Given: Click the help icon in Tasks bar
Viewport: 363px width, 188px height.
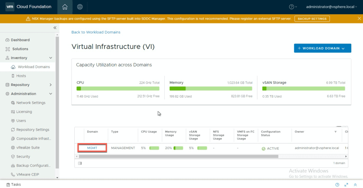Looking at the screenshot, I should point(337,184).
